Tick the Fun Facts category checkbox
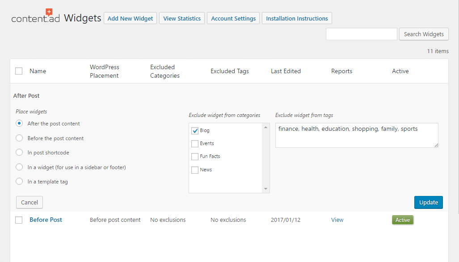This screenshot has width=459, height=262. click(x=195, y=156)
